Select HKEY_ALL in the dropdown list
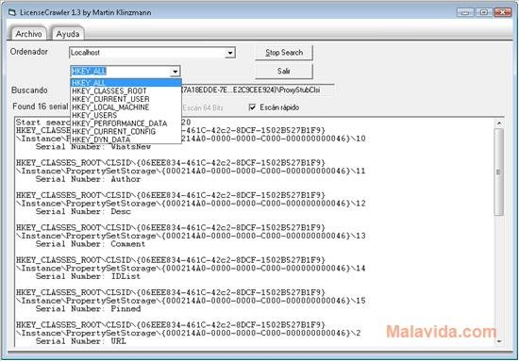Image resolution: width=519 pixels, height=361 pixels. pos(126,83)
